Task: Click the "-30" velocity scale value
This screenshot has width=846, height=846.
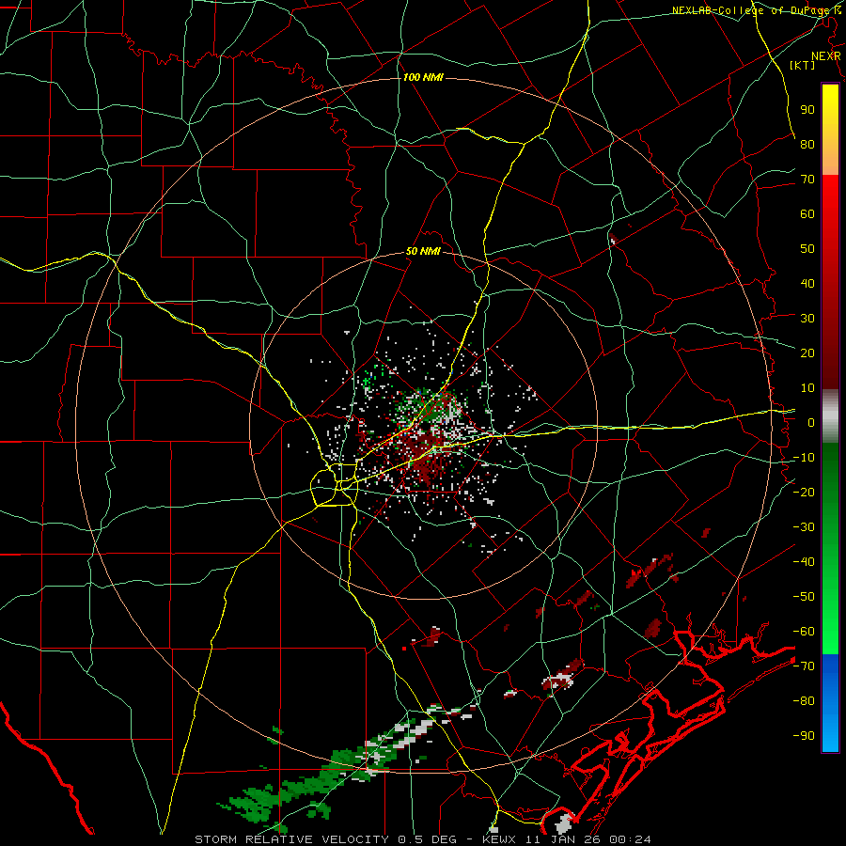Action: point(804,526)
